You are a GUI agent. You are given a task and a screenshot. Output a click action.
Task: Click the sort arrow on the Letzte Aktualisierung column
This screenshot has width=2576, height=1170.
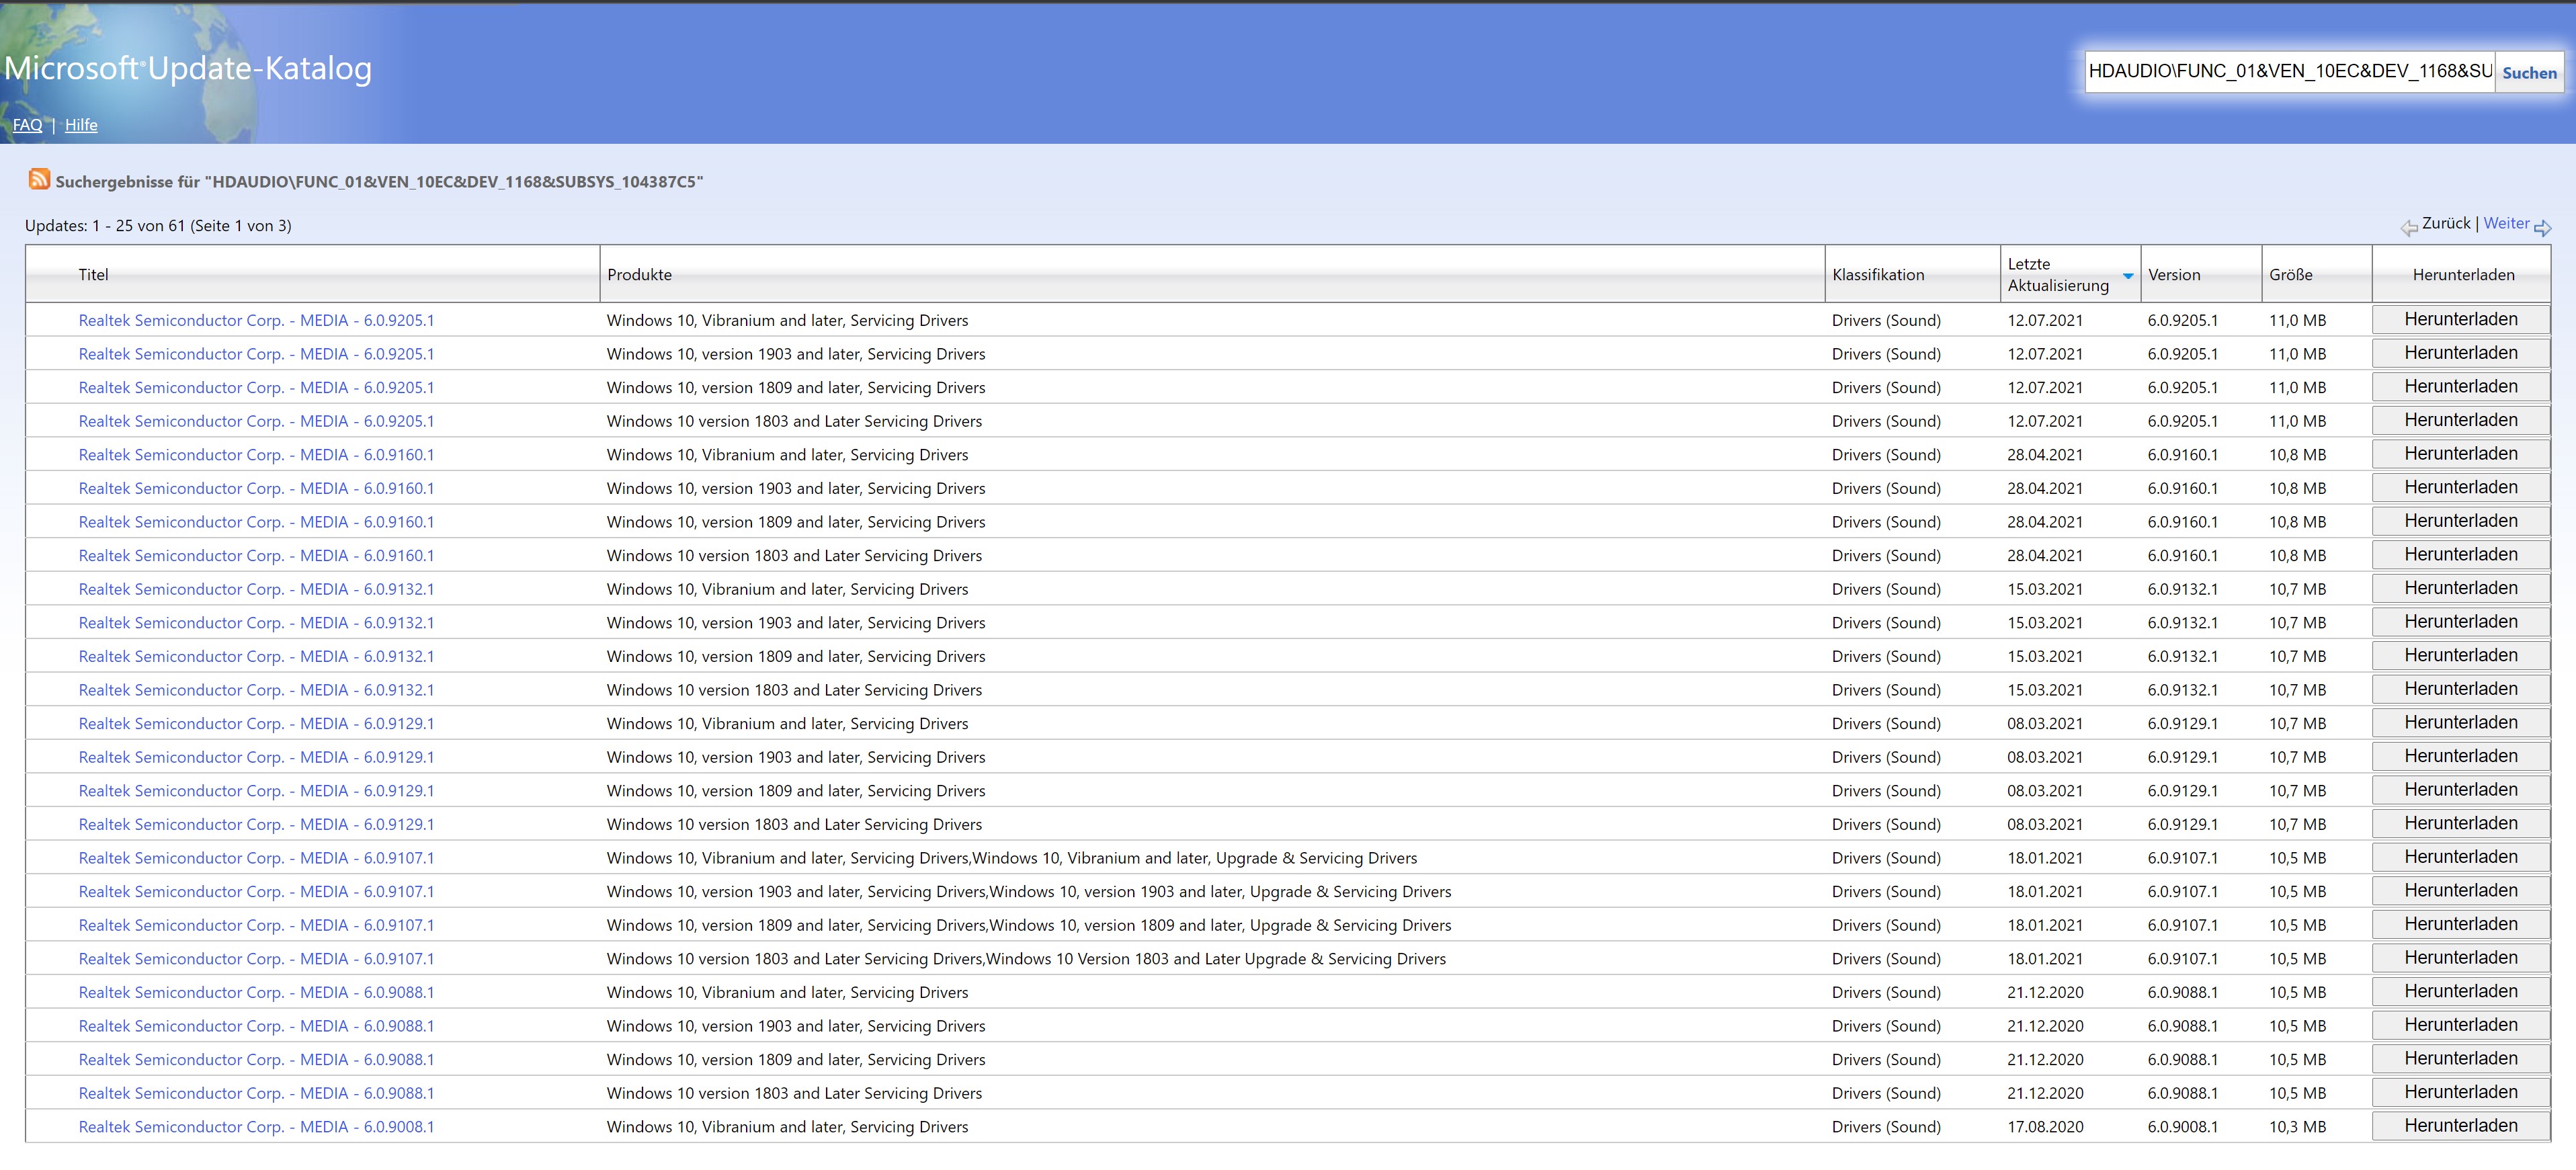pos(2128,276)
